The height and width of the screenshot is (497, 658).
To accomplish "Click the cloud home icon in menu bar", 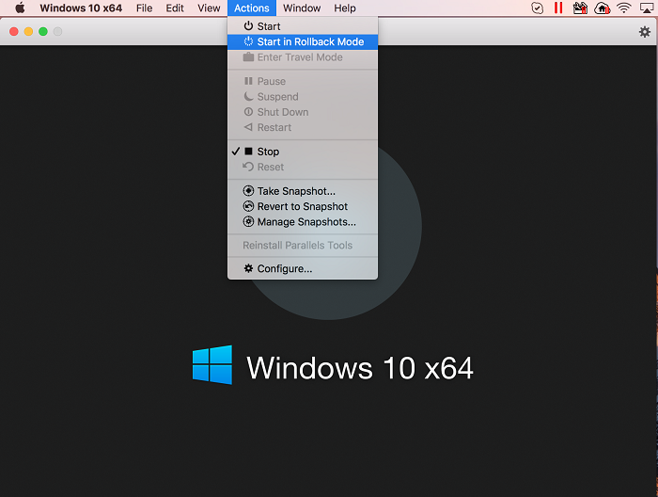I will point(603,8).
